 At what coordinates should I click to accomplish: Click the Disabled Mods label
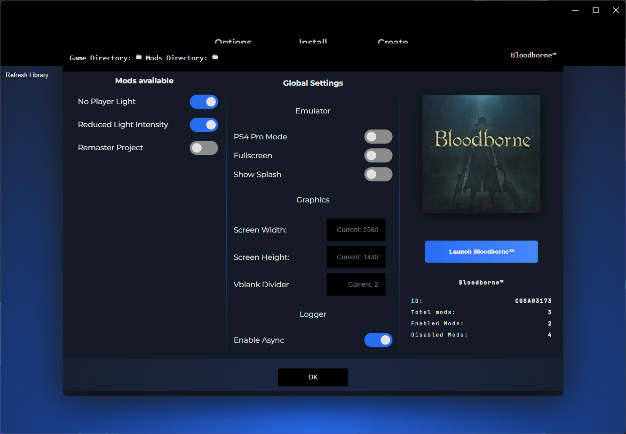pyautogui.click(x=439, y=335)
